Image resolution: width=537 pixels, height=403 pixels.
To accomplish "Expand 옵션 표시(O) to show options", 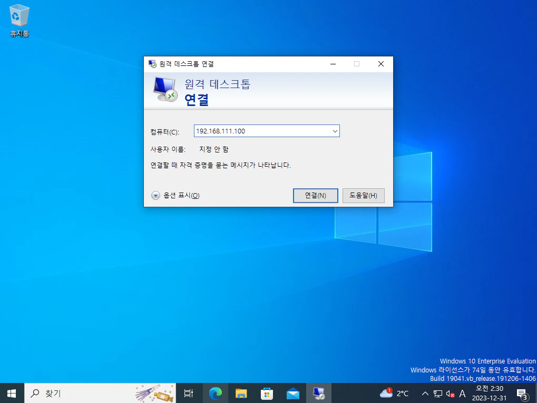I will pyautogui.click(x=175, y=195).
